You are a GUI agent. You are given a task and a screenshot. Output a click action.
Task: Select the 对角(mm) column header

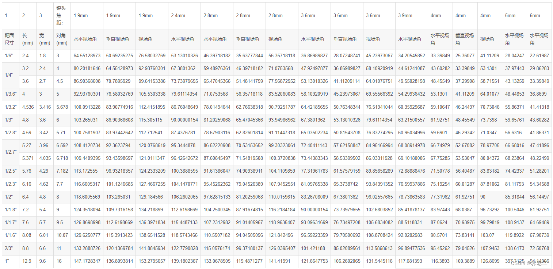(x=62, y=39)
